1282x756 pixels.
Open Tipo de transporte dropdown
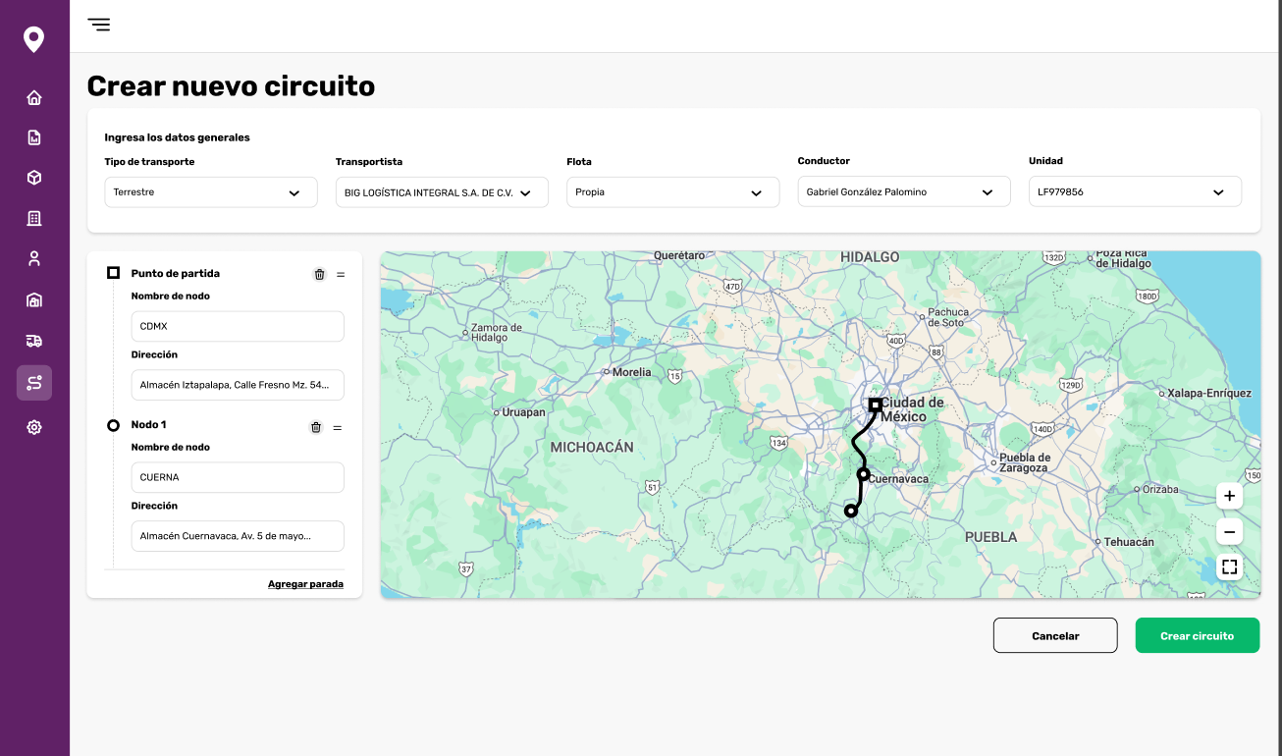coord(211,192)
